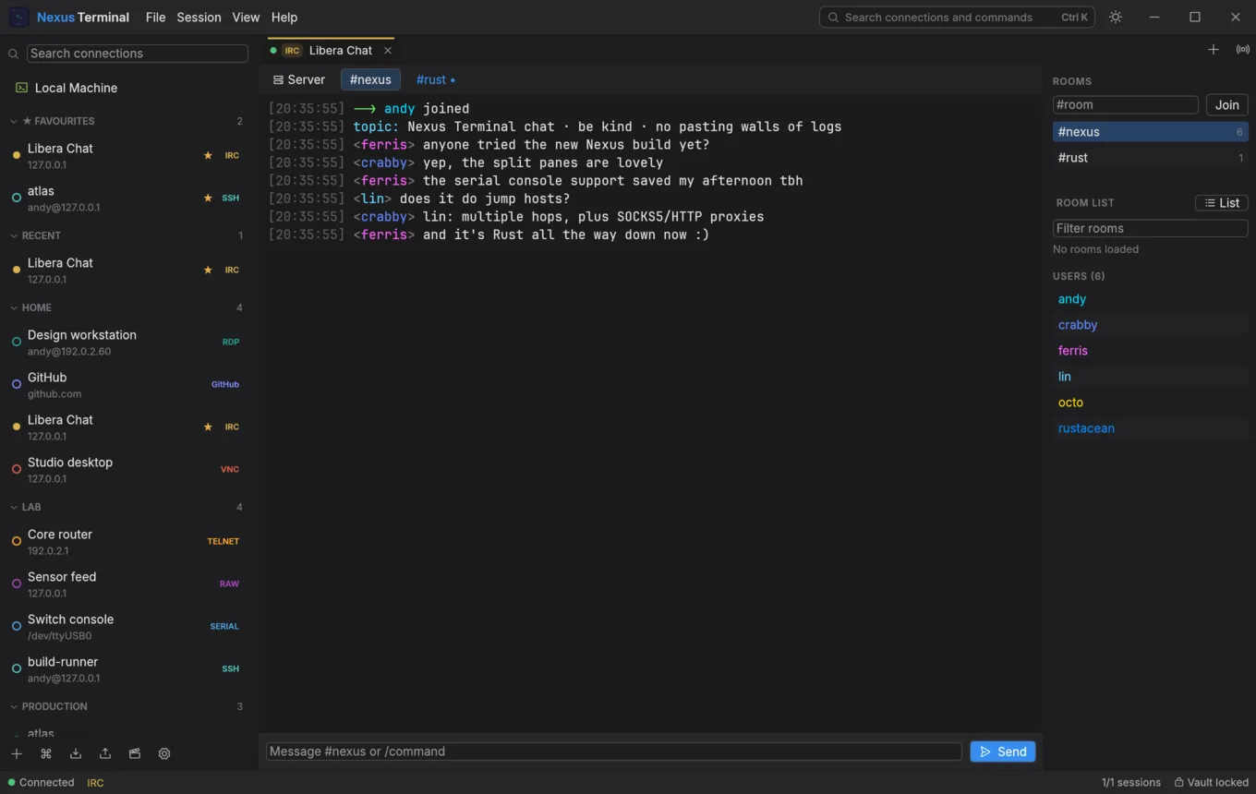
Task: Open the Session menu
Action: (199, 17)
